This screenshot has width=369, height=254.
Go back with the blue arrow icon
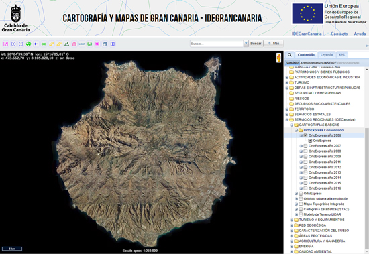point(36,44)
